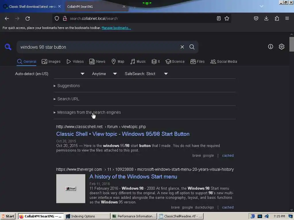Open the Auto-detect language dropdown

coord(50,74)
